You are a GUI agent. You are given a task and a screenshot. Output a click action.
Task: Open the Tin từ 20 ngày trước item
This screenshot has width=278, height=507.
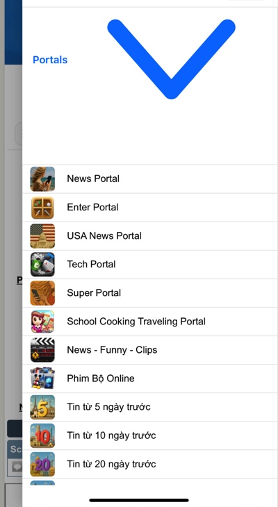pos(150,464)
